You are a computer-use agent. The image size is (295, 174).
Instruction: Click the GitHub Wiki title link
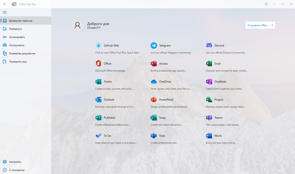pos(111,46)
